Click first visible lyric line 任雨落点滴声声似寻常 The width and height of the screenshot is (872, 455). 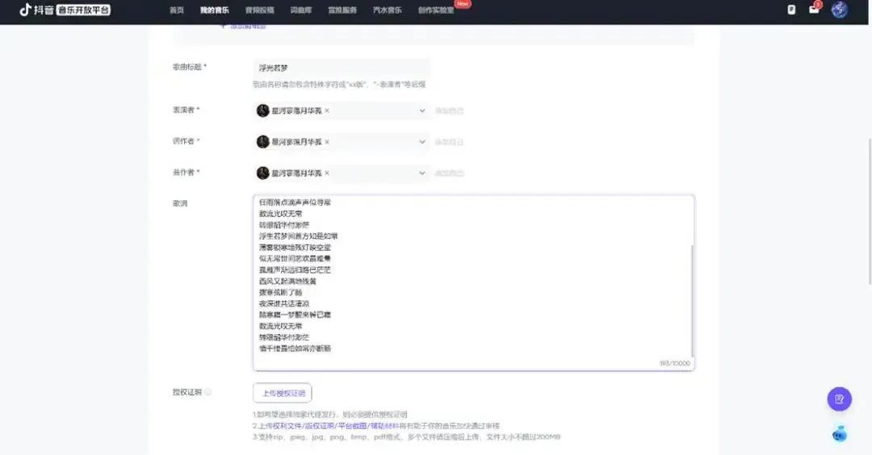coord(295,202)
